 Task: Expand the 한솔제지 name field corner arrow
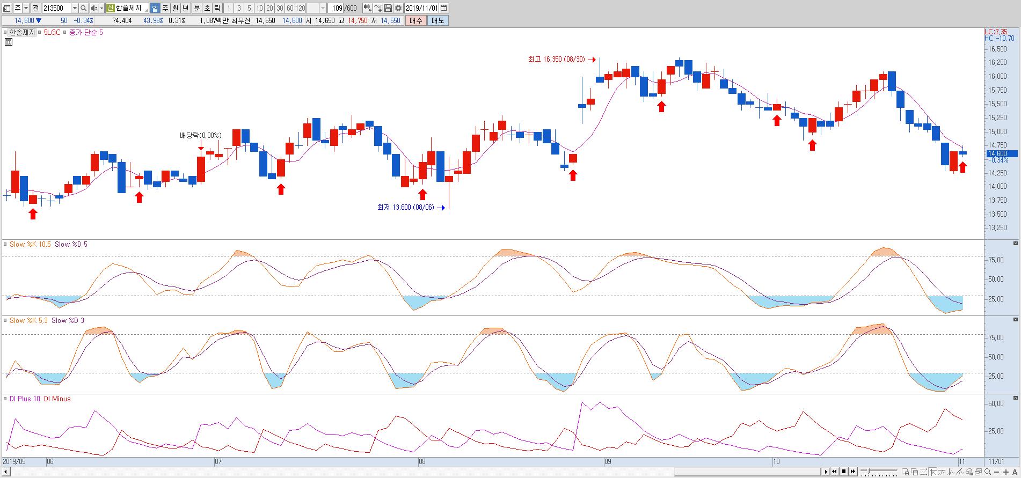point(146,11)
